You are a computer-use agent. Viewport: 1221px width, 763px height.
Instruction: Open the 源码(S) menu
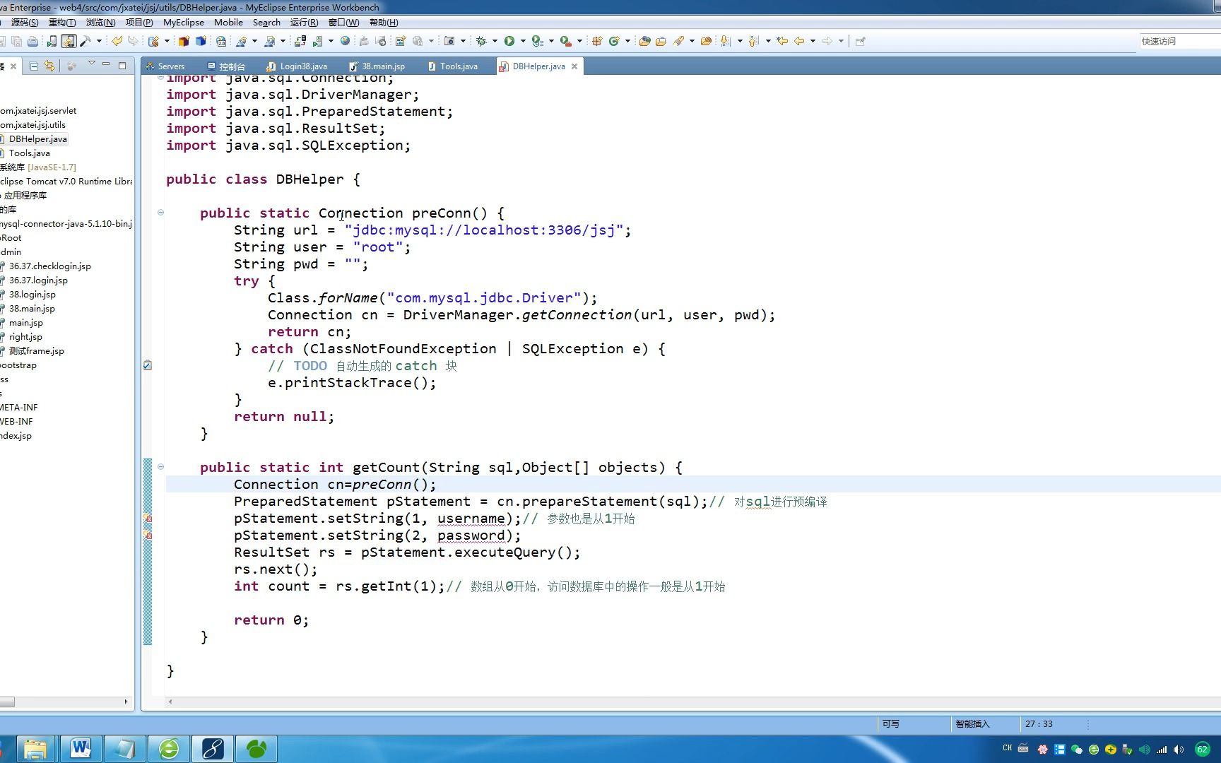click(x=25, y=23)
